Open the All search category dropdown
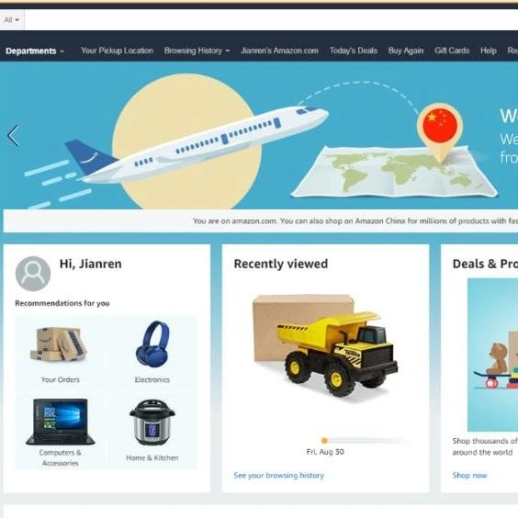 coord(11,20)
